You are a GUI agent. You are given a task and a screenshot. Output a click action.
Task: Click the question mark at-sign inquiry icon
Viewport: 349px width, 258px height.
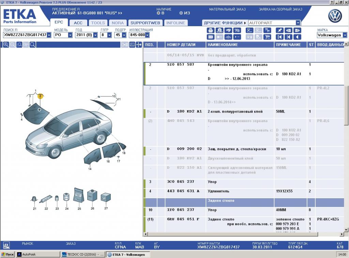point(237,30)
